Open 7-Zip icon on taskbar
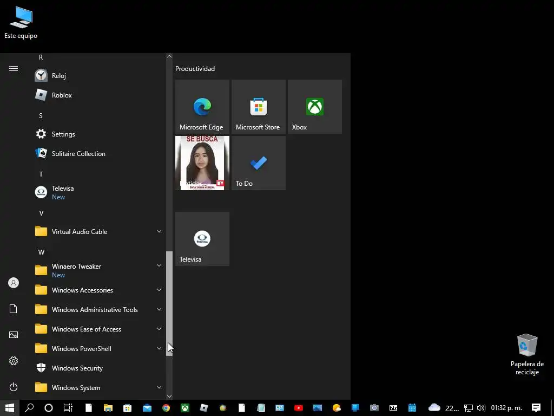Image resolution: width=554 pixels, height=416 pixels. [393, 408]
